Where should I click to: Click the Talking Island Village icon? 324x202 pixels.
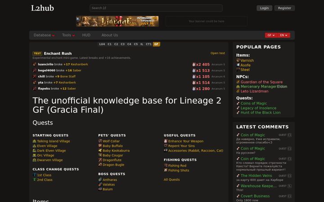(x=34, y=141)
